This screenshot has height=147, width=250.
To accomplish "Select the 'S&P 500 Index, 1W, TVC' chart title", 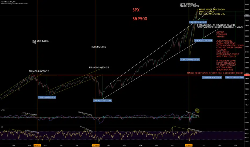I will (8, 2).
